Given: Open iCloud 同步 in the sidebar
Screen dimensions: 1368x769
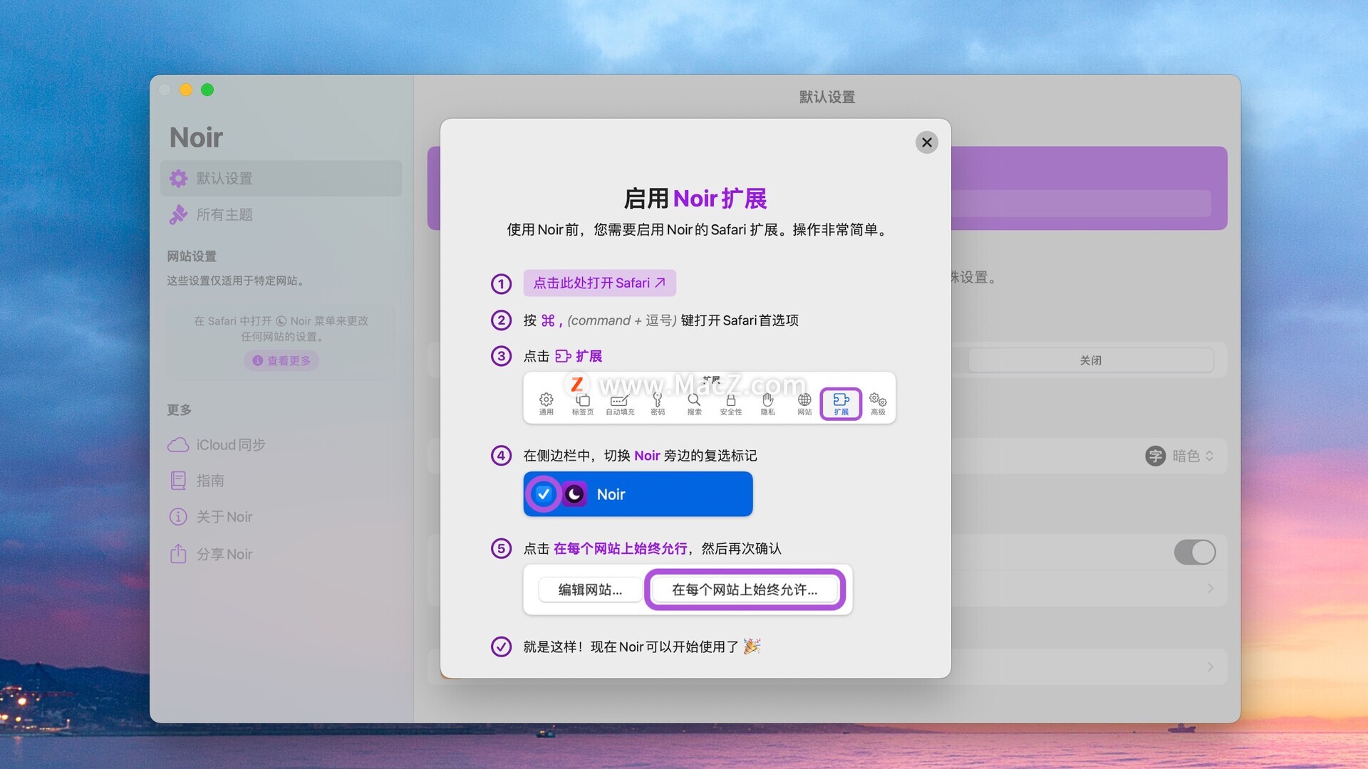Looking at the screenshot, I should [281, 444].
